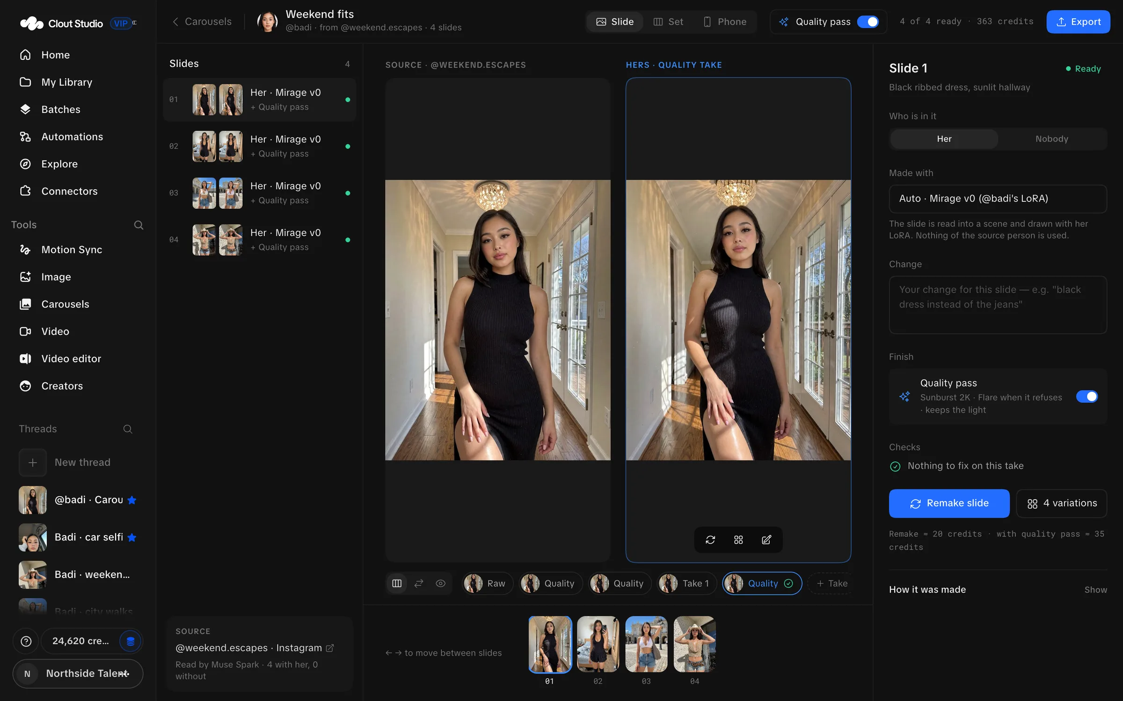The image size is (1123, 701).
Task: Switch to the Slide view tab
Action: coord(615,22)
